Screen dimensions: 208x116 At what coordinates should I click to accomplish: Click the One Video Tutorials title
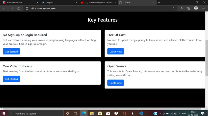(x=17, y=66)
